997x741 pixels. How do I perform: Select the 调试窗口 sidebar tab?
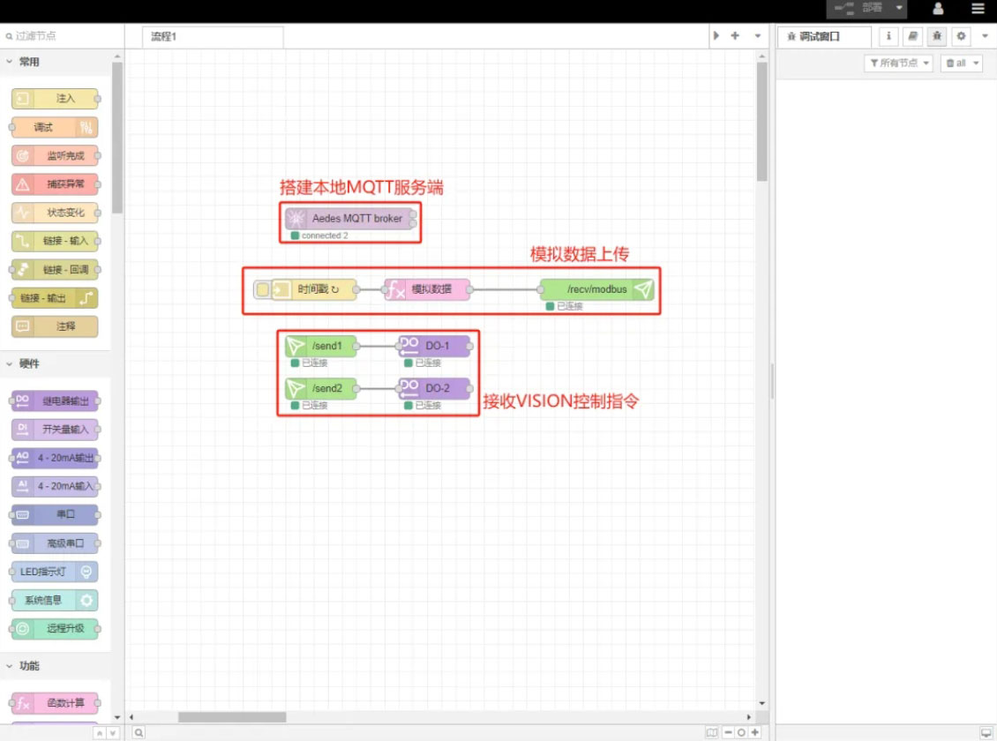823,36
